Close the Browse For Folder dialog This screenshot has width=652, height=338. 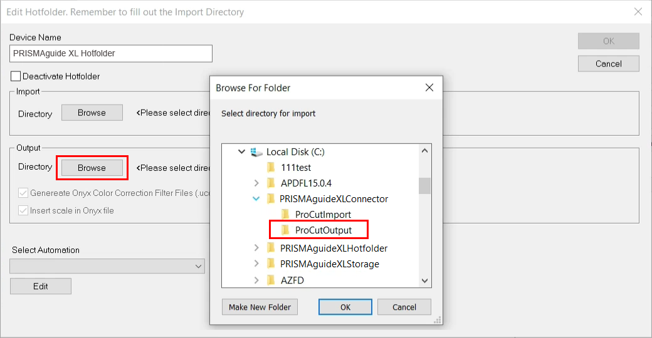tap(429, 88)
